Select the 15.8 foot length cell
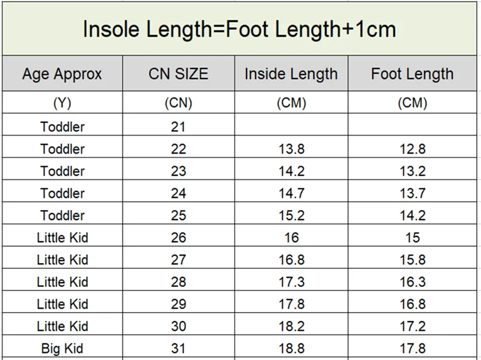Screen dimensions: 481x360 click(x=412, y=260)
